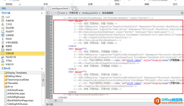Open the 工作流 workflows item
Screen dimensions: 184x106
tap(9, 24)
